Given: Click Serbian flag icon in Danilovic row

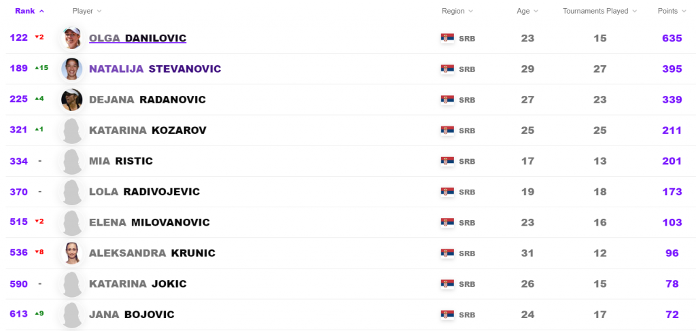Looking at the screenshot, I should [447, 38].
